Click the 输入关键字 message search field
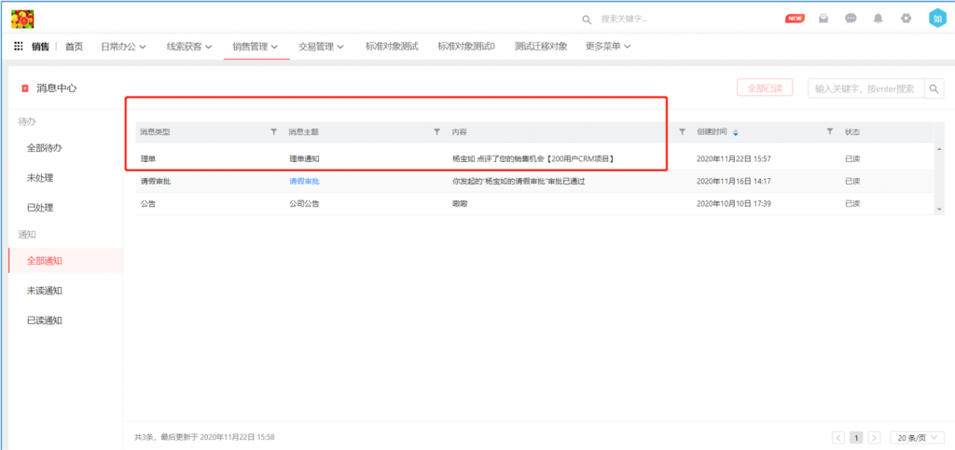The image size is (955, 450). [x=865, y=88]
